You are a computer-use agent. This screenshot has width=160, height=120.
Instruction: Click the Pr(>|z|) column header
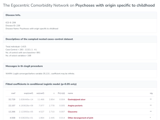tap(61, 93)
